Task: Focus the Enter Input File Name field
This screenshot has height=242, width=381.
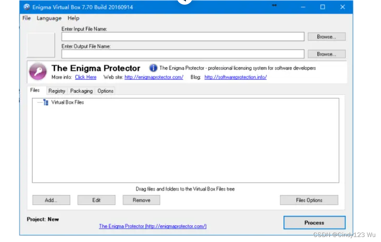Action: pyautogui.click(x=183, y=37)
